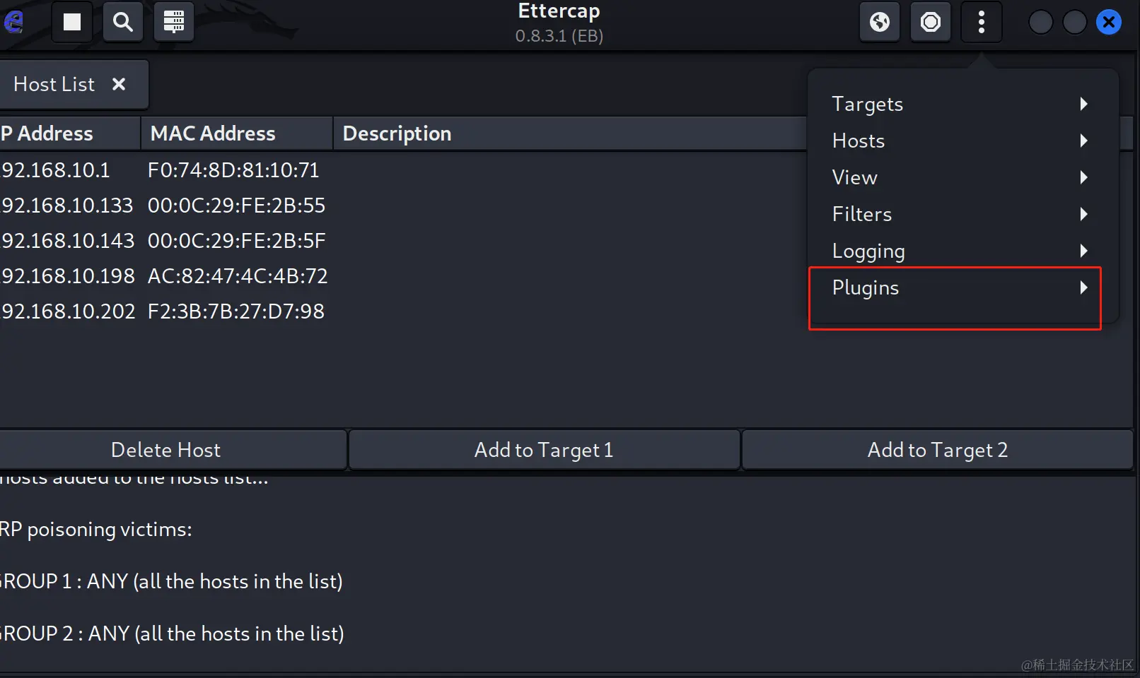Scan for hosts with the magnifier icon
This screenshot has height=678, width=1140.
coord(123,23)
